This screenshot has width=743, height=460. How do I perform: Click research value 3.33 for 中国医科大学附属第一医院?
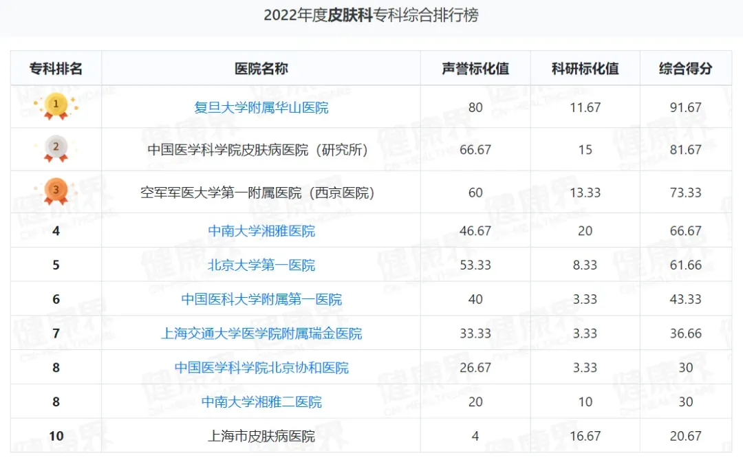click(x=585, y=299)
